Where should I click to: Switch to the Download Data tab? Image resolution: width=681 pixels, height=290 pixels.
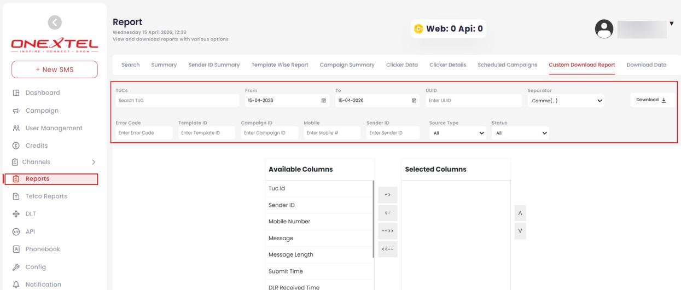click(647, 65)
